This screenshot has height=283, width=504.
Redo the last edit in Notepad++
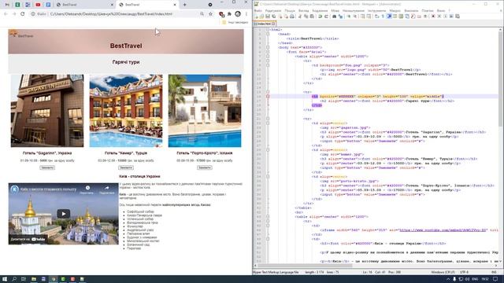326,16
